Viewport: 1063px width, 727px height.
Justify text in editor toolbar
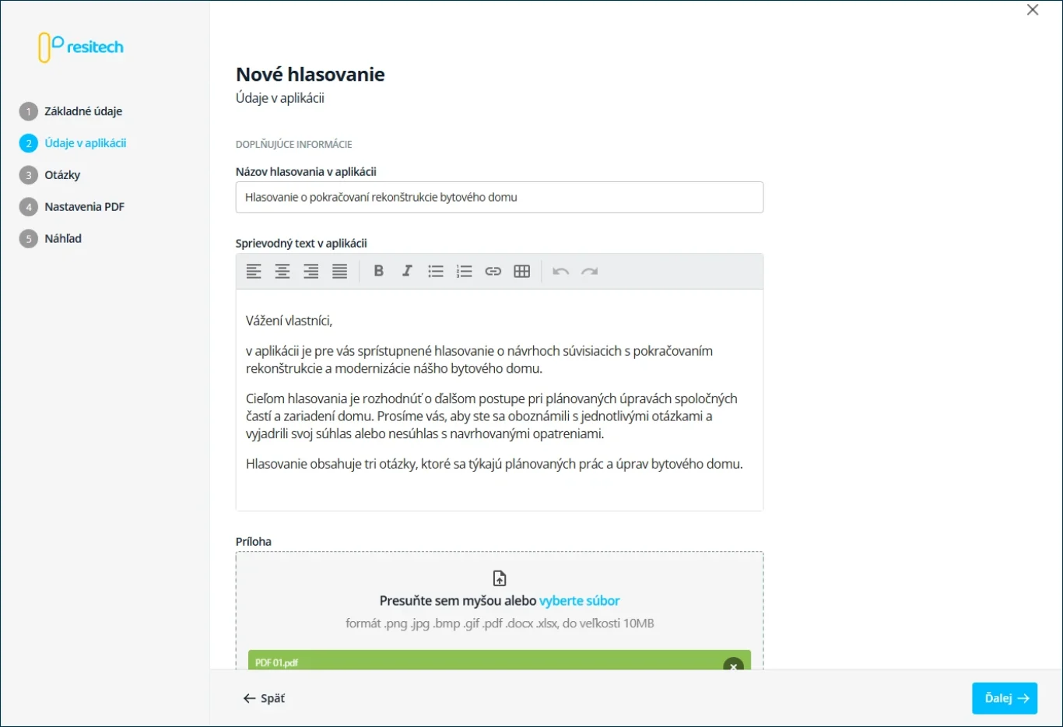340,271
